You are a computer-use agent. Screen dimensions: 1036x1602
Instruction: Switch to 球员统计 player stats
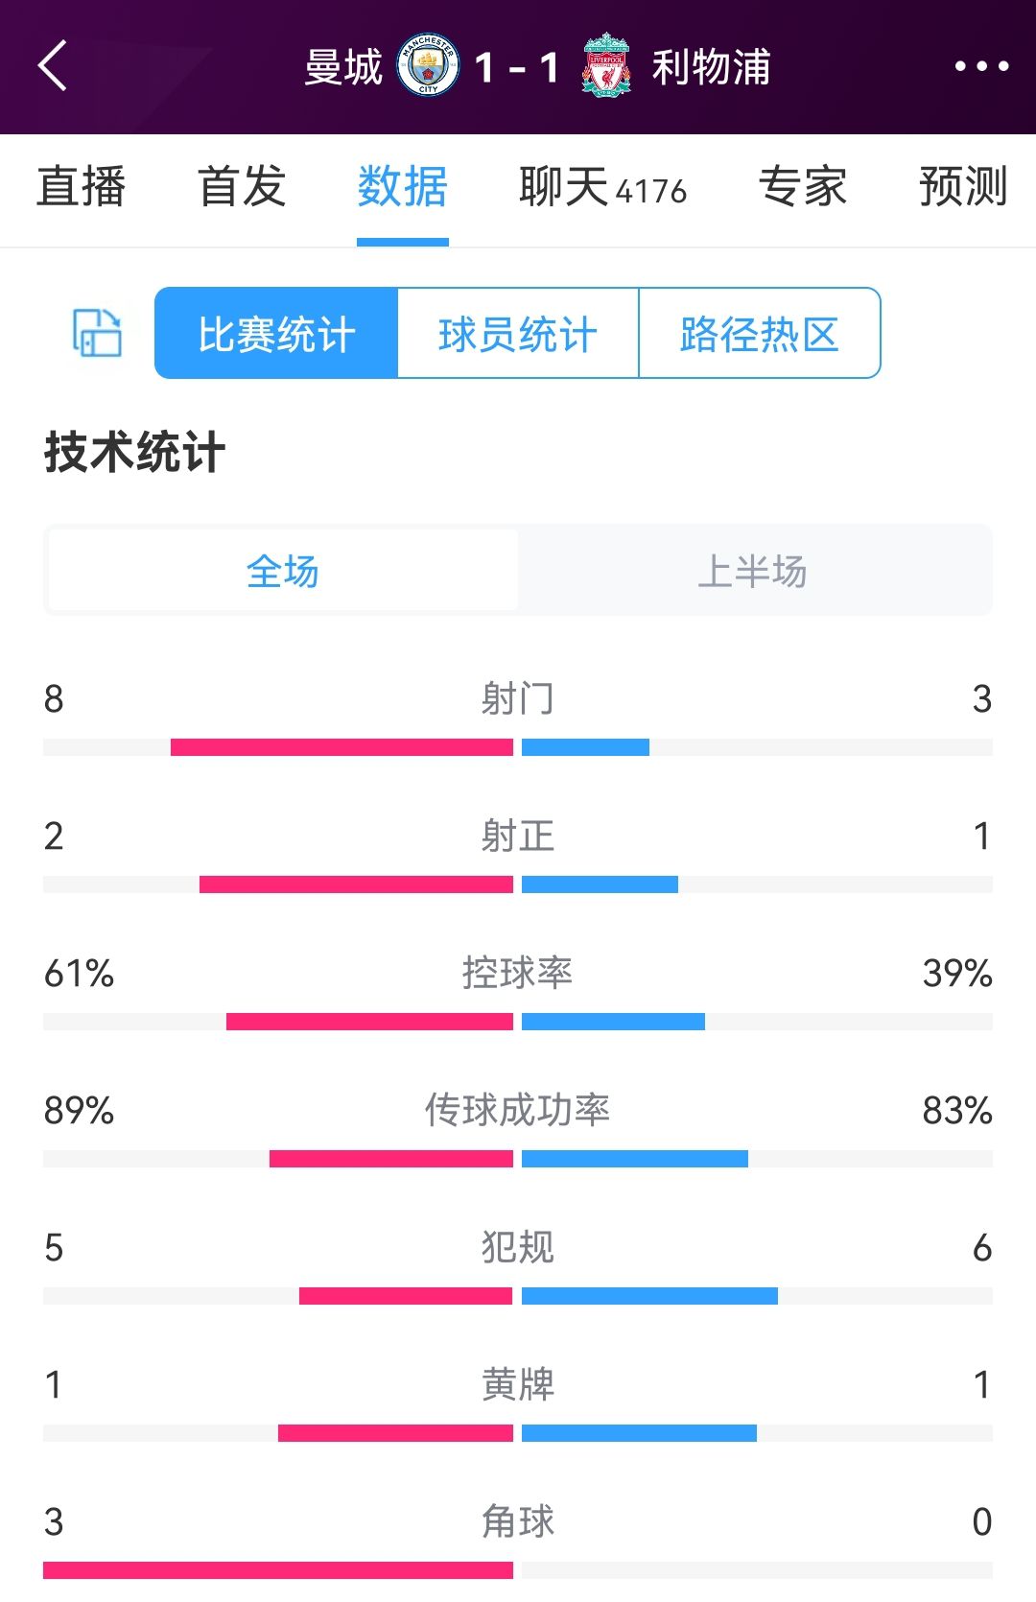pyautogui.click(x=518, y=334)
